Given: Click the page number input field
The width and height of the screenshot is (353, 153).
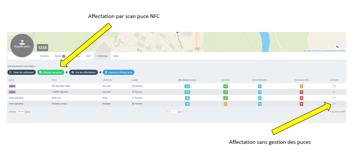Looking at the screenshot, I should pos(174,111).
